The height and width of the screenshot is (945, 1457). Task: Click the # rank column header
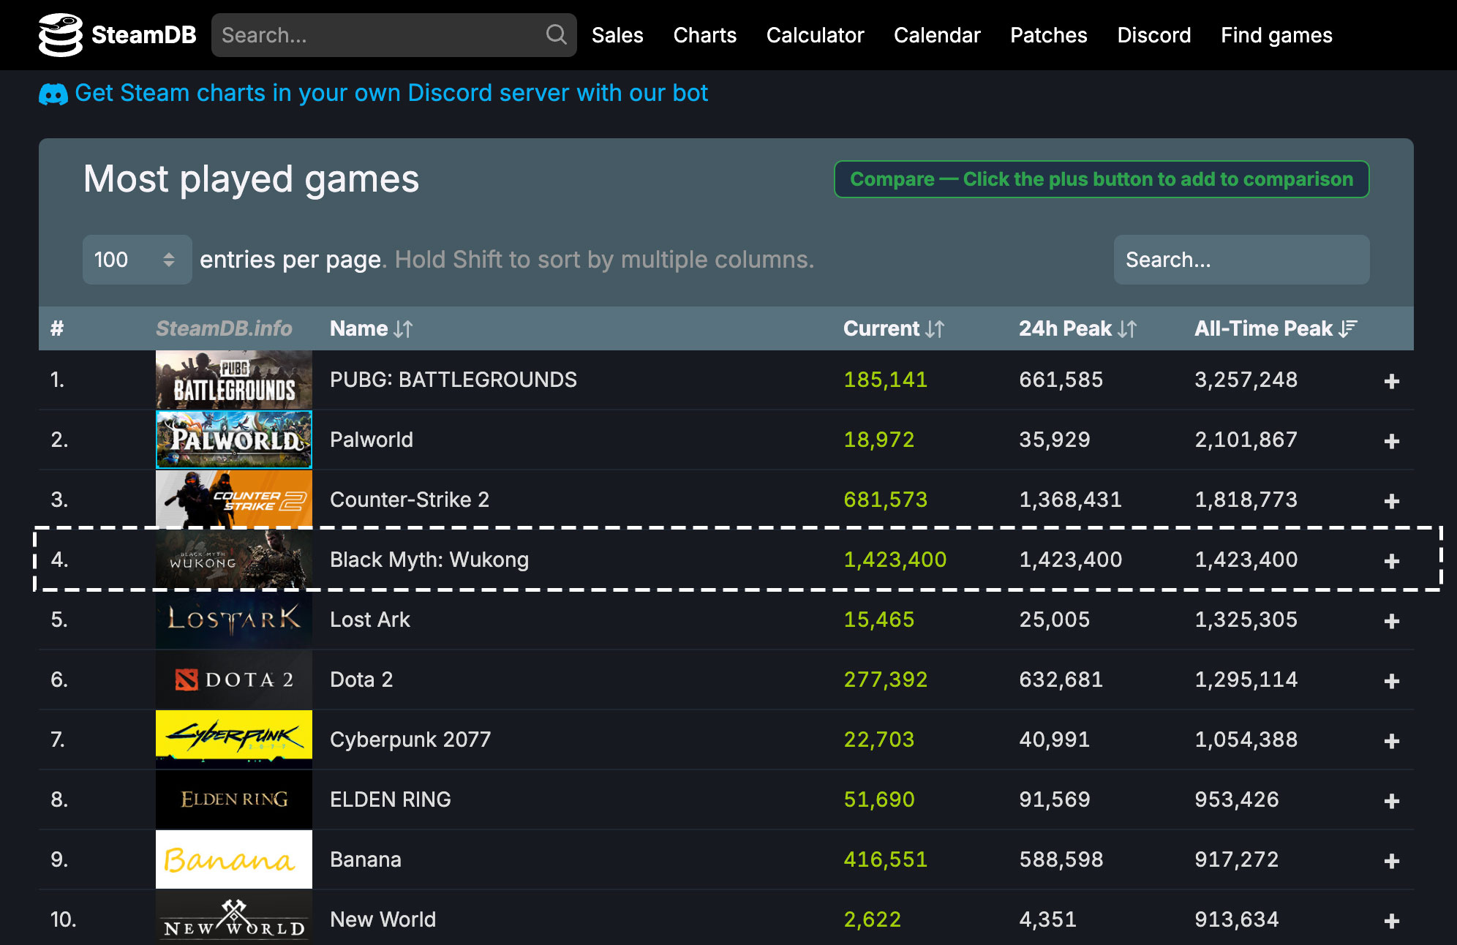57,328
